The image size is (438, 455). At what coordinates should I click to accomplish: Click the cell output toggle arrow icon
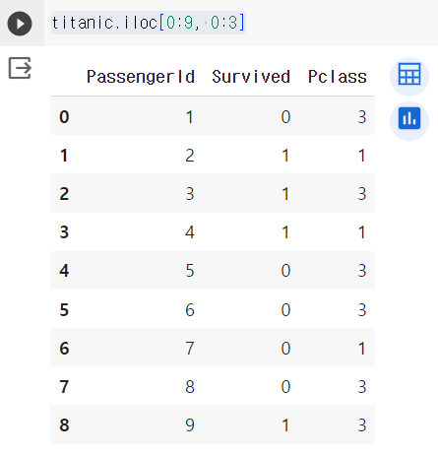coord(20,68)
